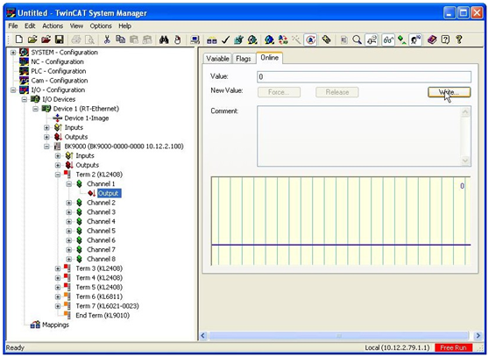Click the Write... button
The width and height of the screenshot is (489, 357).
tap(449, 92)
